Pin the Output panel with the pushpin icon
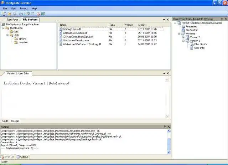228x165 pixels. pyautogui.click(x=165, y=127)
